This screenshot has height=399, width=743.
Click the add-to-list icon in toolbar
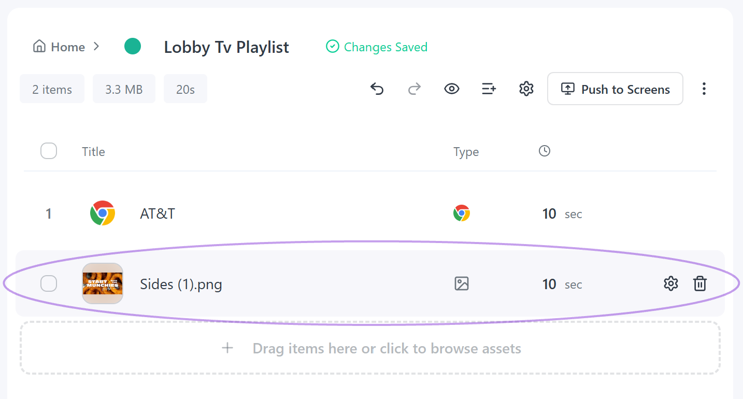489,89
